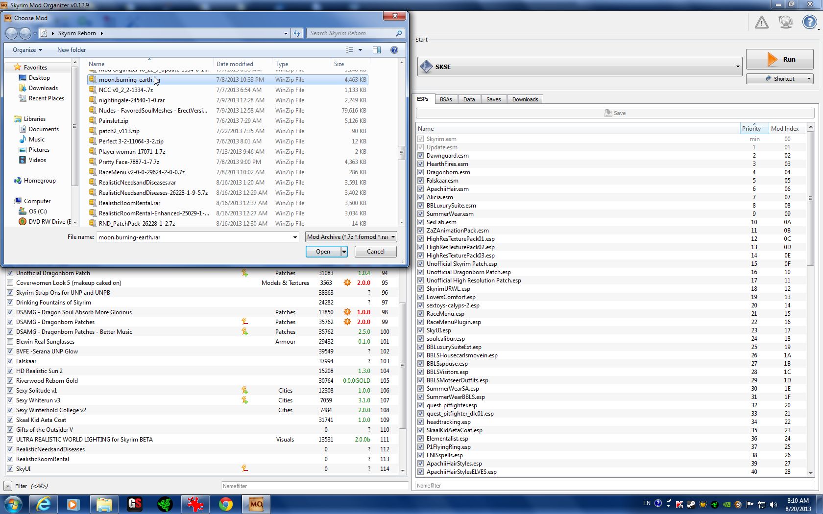This screenshot has height=514, width=823.
Task: Switch to the Downloads tab
Action: tap(525, 99)
